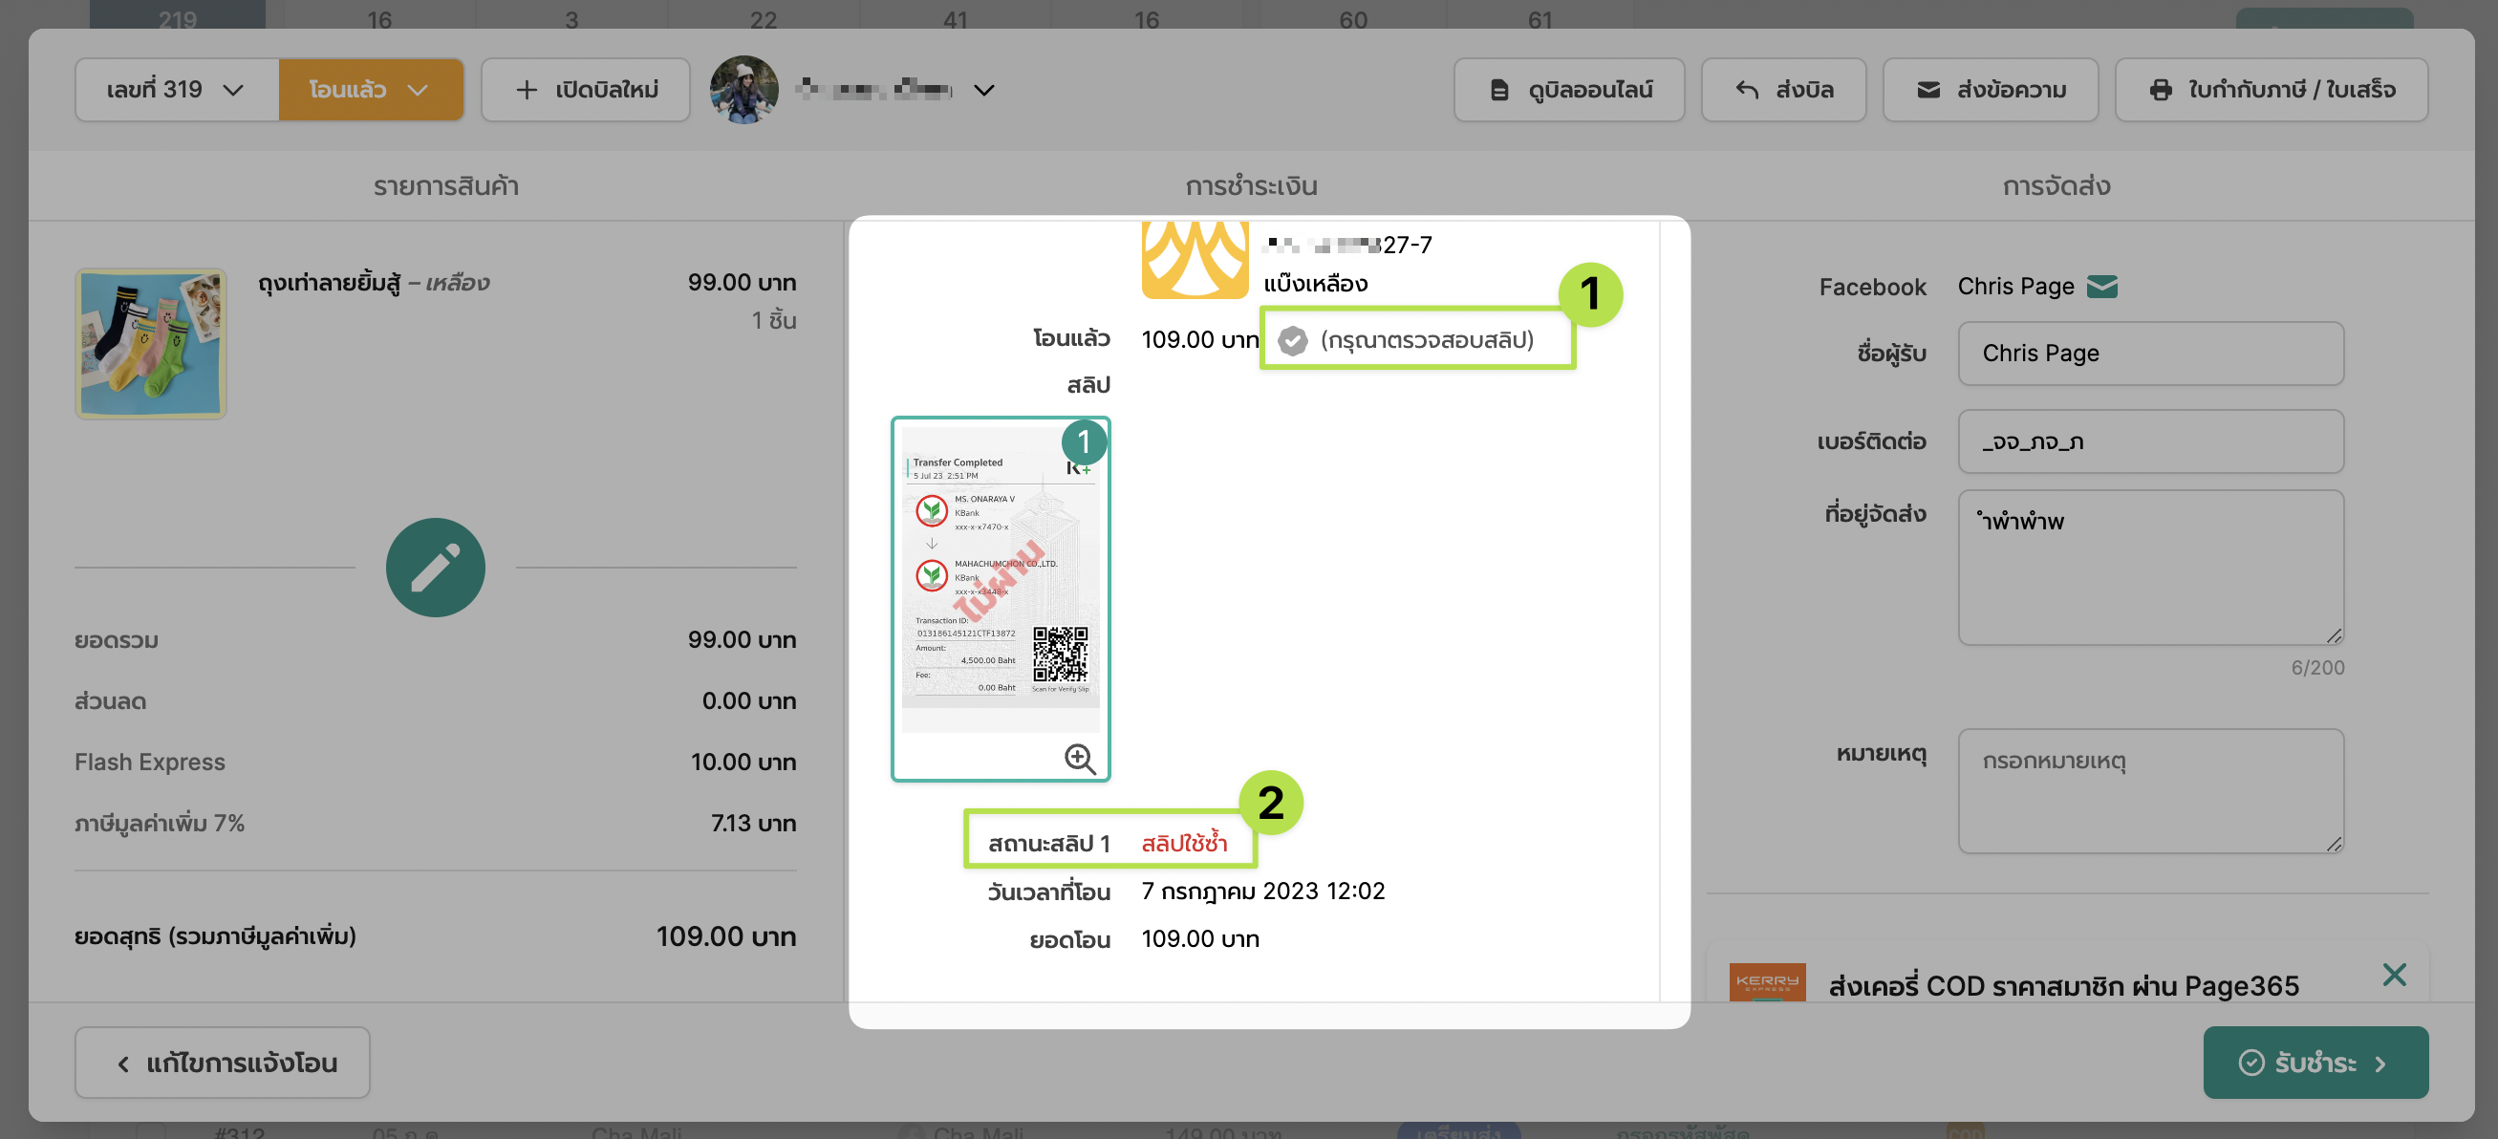The height and width of the screenshot is (1139, 2498).
Task: Close the Kerry COD promotion banner
Action: [x=2393, y=975]
